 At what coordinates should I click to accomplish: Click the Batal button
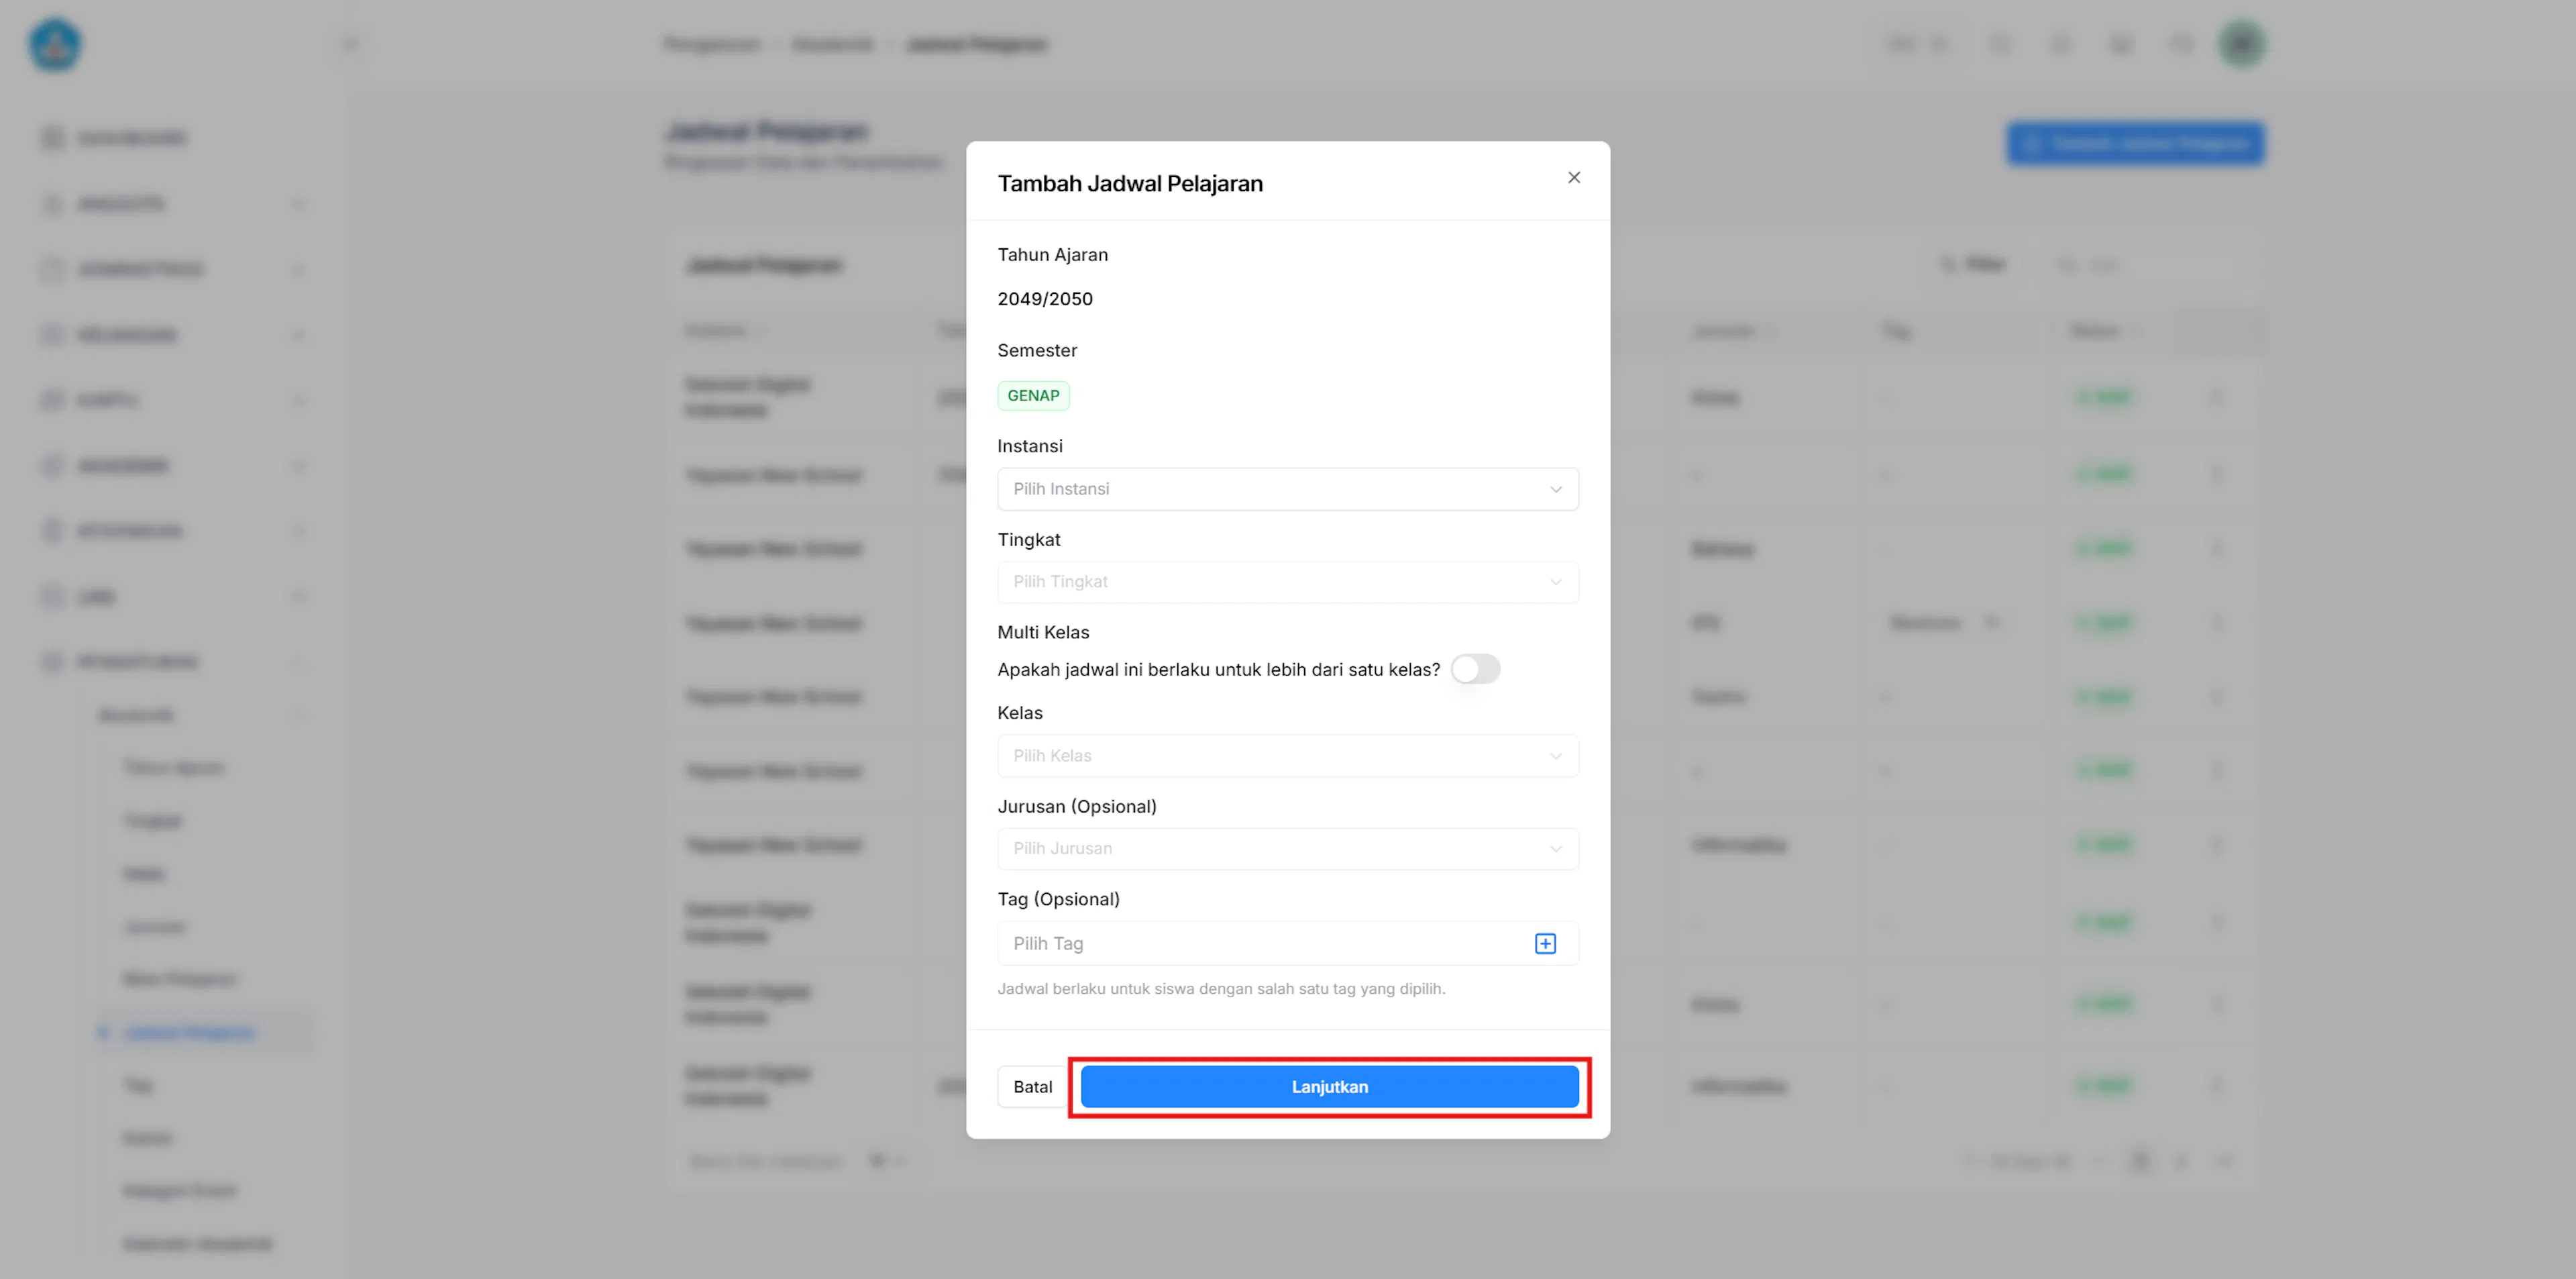coord(1032,1087)
